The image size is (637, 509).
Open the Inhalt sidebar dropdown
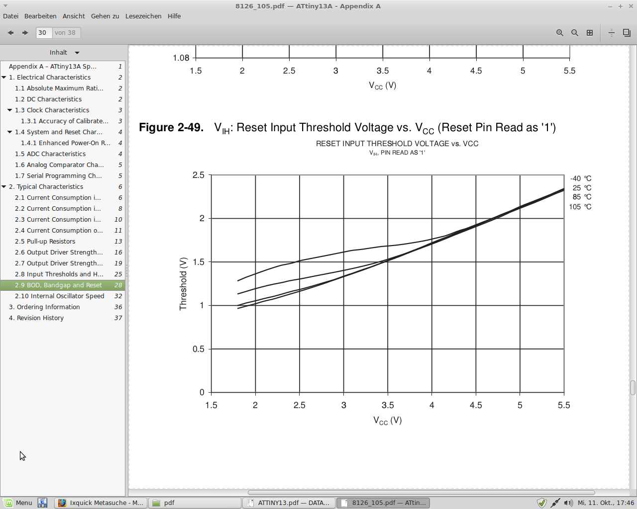64,53
